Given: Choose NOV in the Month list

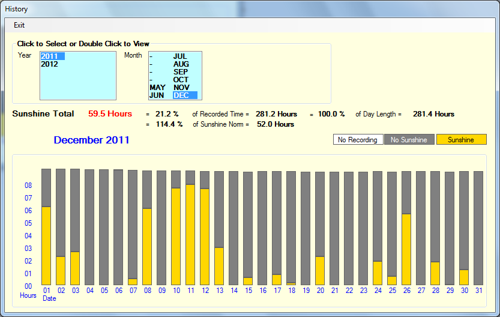Looking at the screenshot, I should coord(181,88).
